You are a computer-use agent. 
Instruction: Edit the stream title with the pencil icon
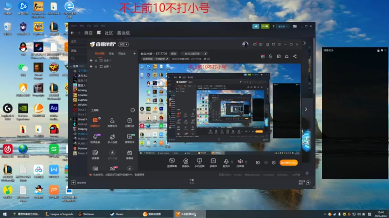point(205,54)
